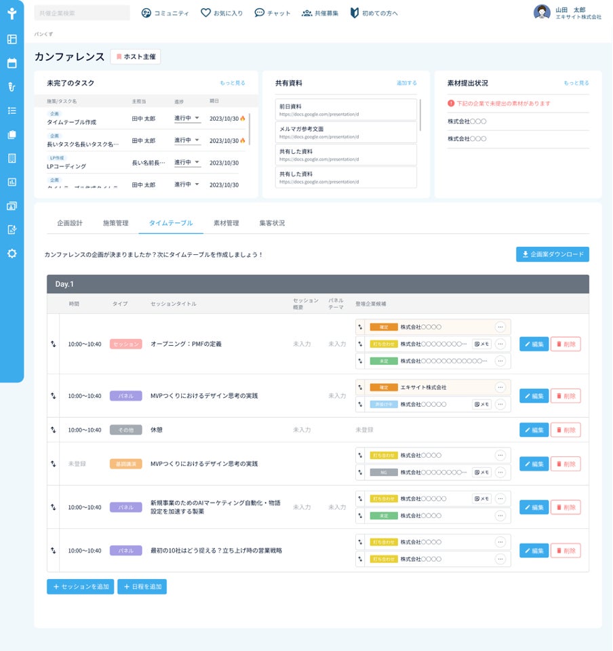Select the タイムテーブル tab
This screenshot has height=651, width=613.
[x=171, y=223]
